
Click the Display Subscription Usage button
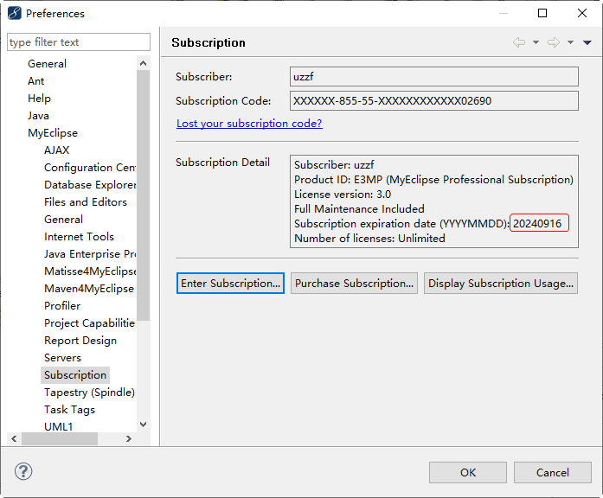[x=500, y=284]
